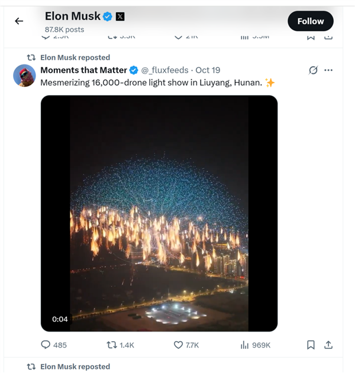
Task: Click the X affiliation badge beside Elon Musk
Action: [120, 17]
